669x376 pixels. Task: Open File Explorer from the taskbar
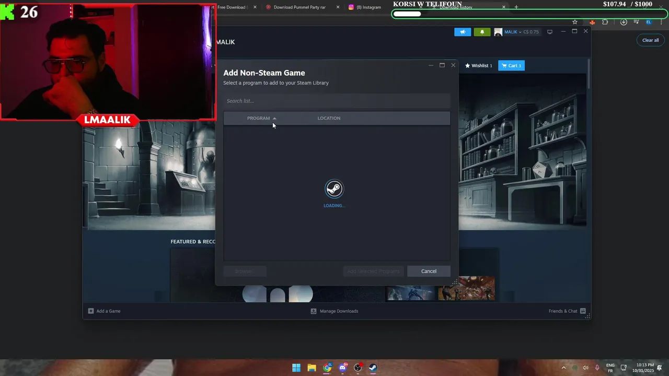coord(312,368)
